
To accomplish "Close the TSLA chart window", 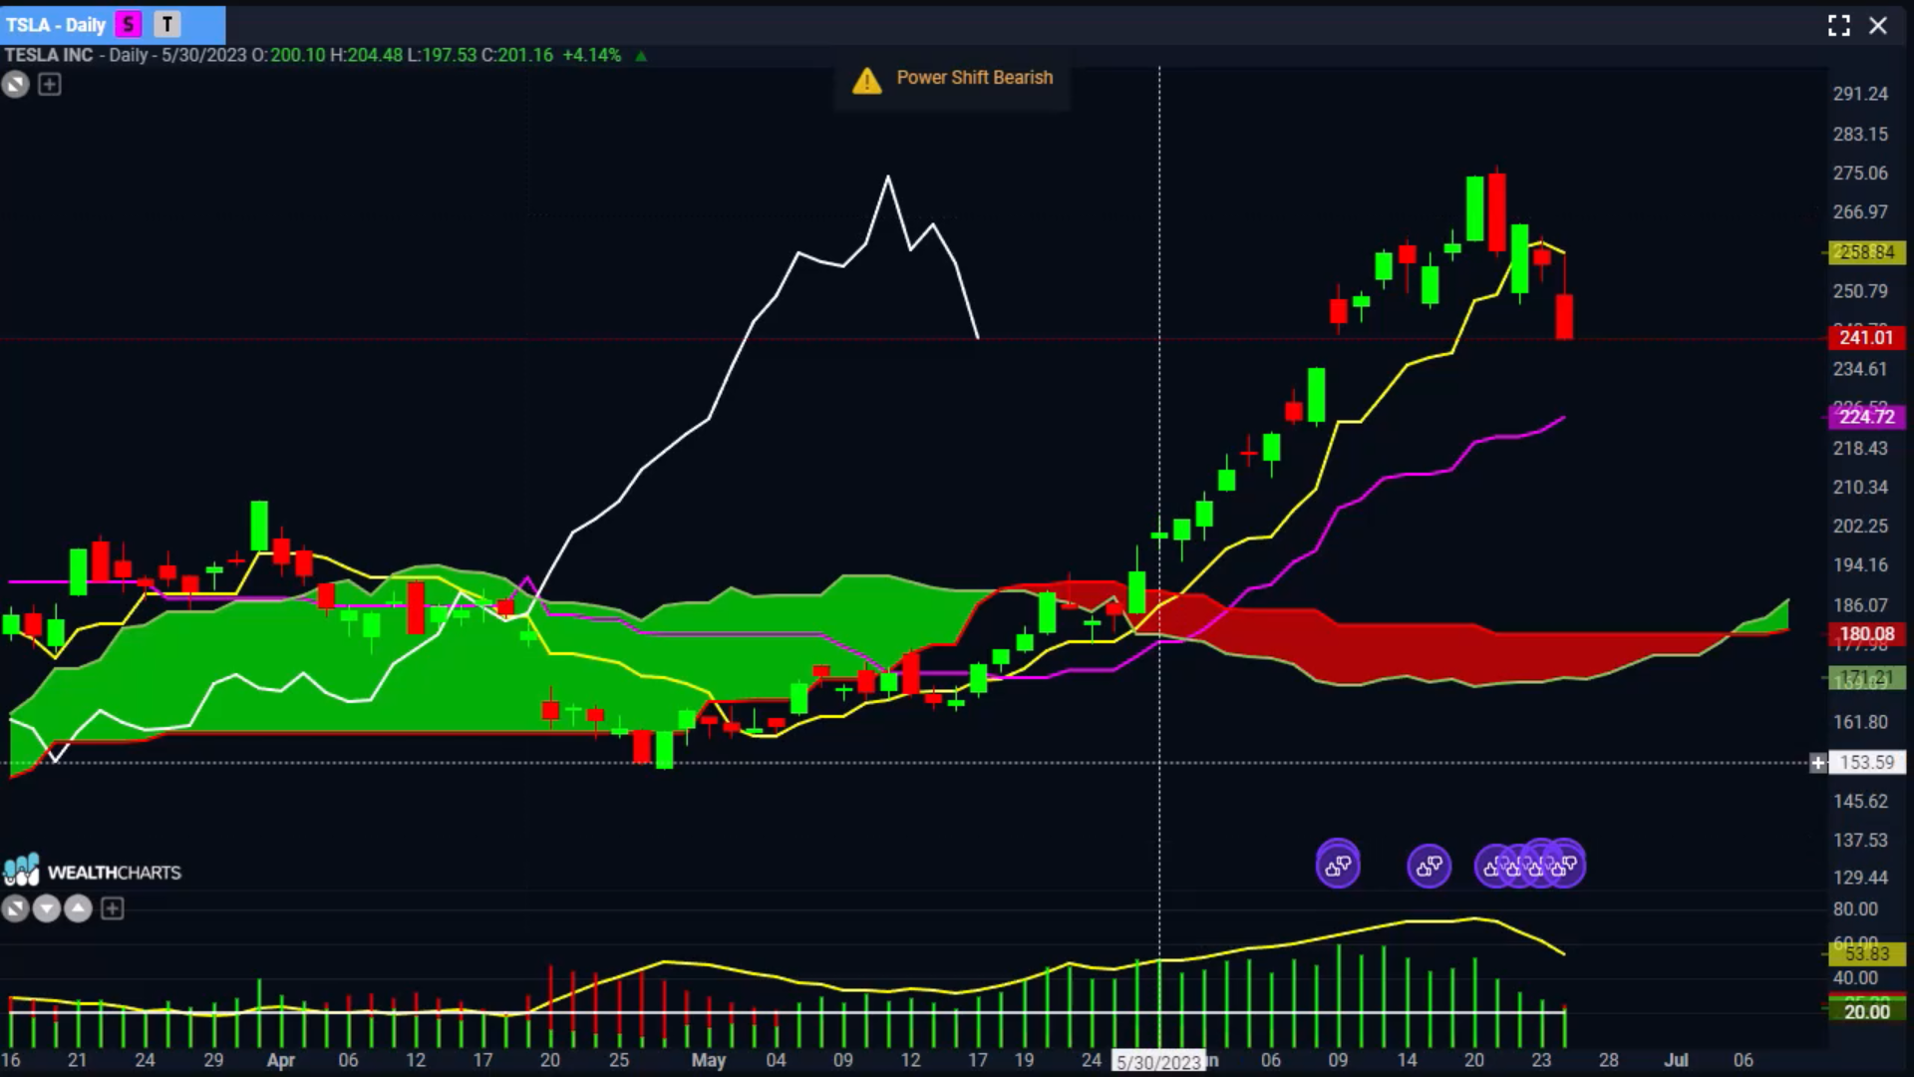I will pyautogui.click(x=1878, y=26).
